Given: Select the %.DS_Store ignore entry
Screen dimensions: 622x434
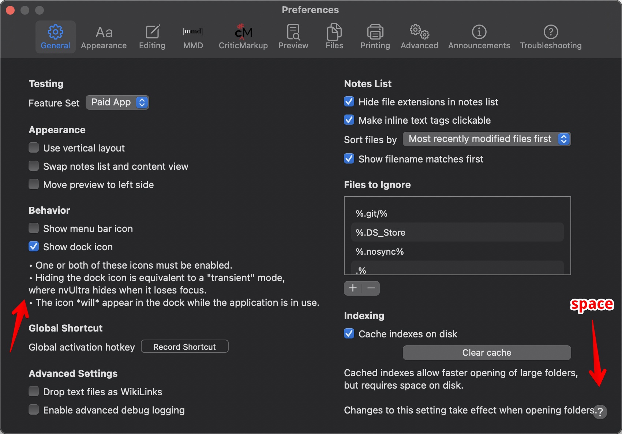Looking at the screenshot, I should pos(457,232).
